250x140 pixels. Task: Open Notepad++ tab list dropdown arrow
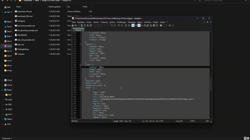207,22
